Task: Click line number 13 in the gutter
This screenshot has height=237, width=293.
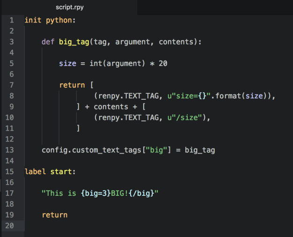Action: click(9, 150)
